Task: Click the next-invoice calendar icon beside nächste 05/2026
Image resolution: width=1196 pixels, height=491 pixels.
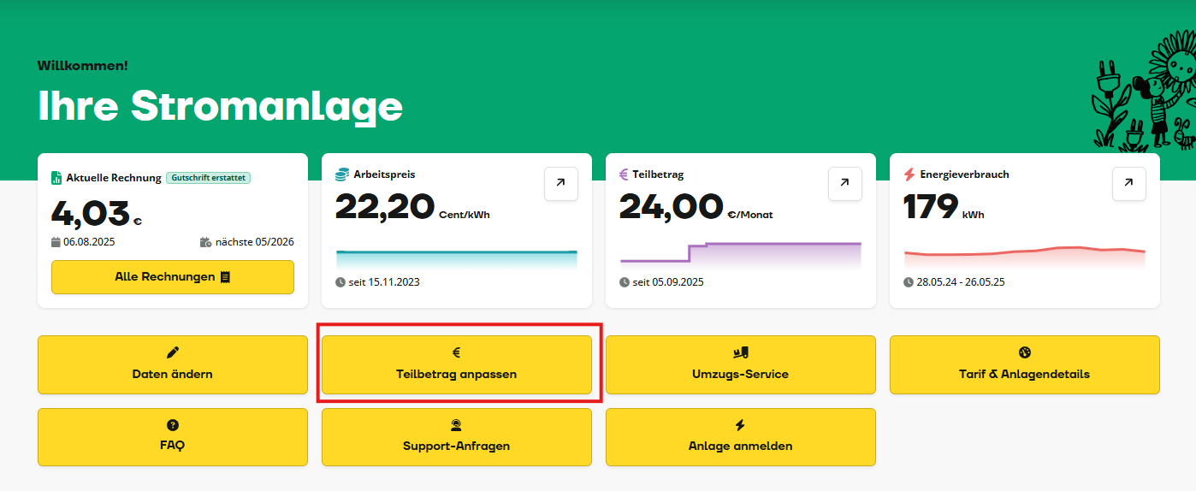Action: click(x=205, y=242)
